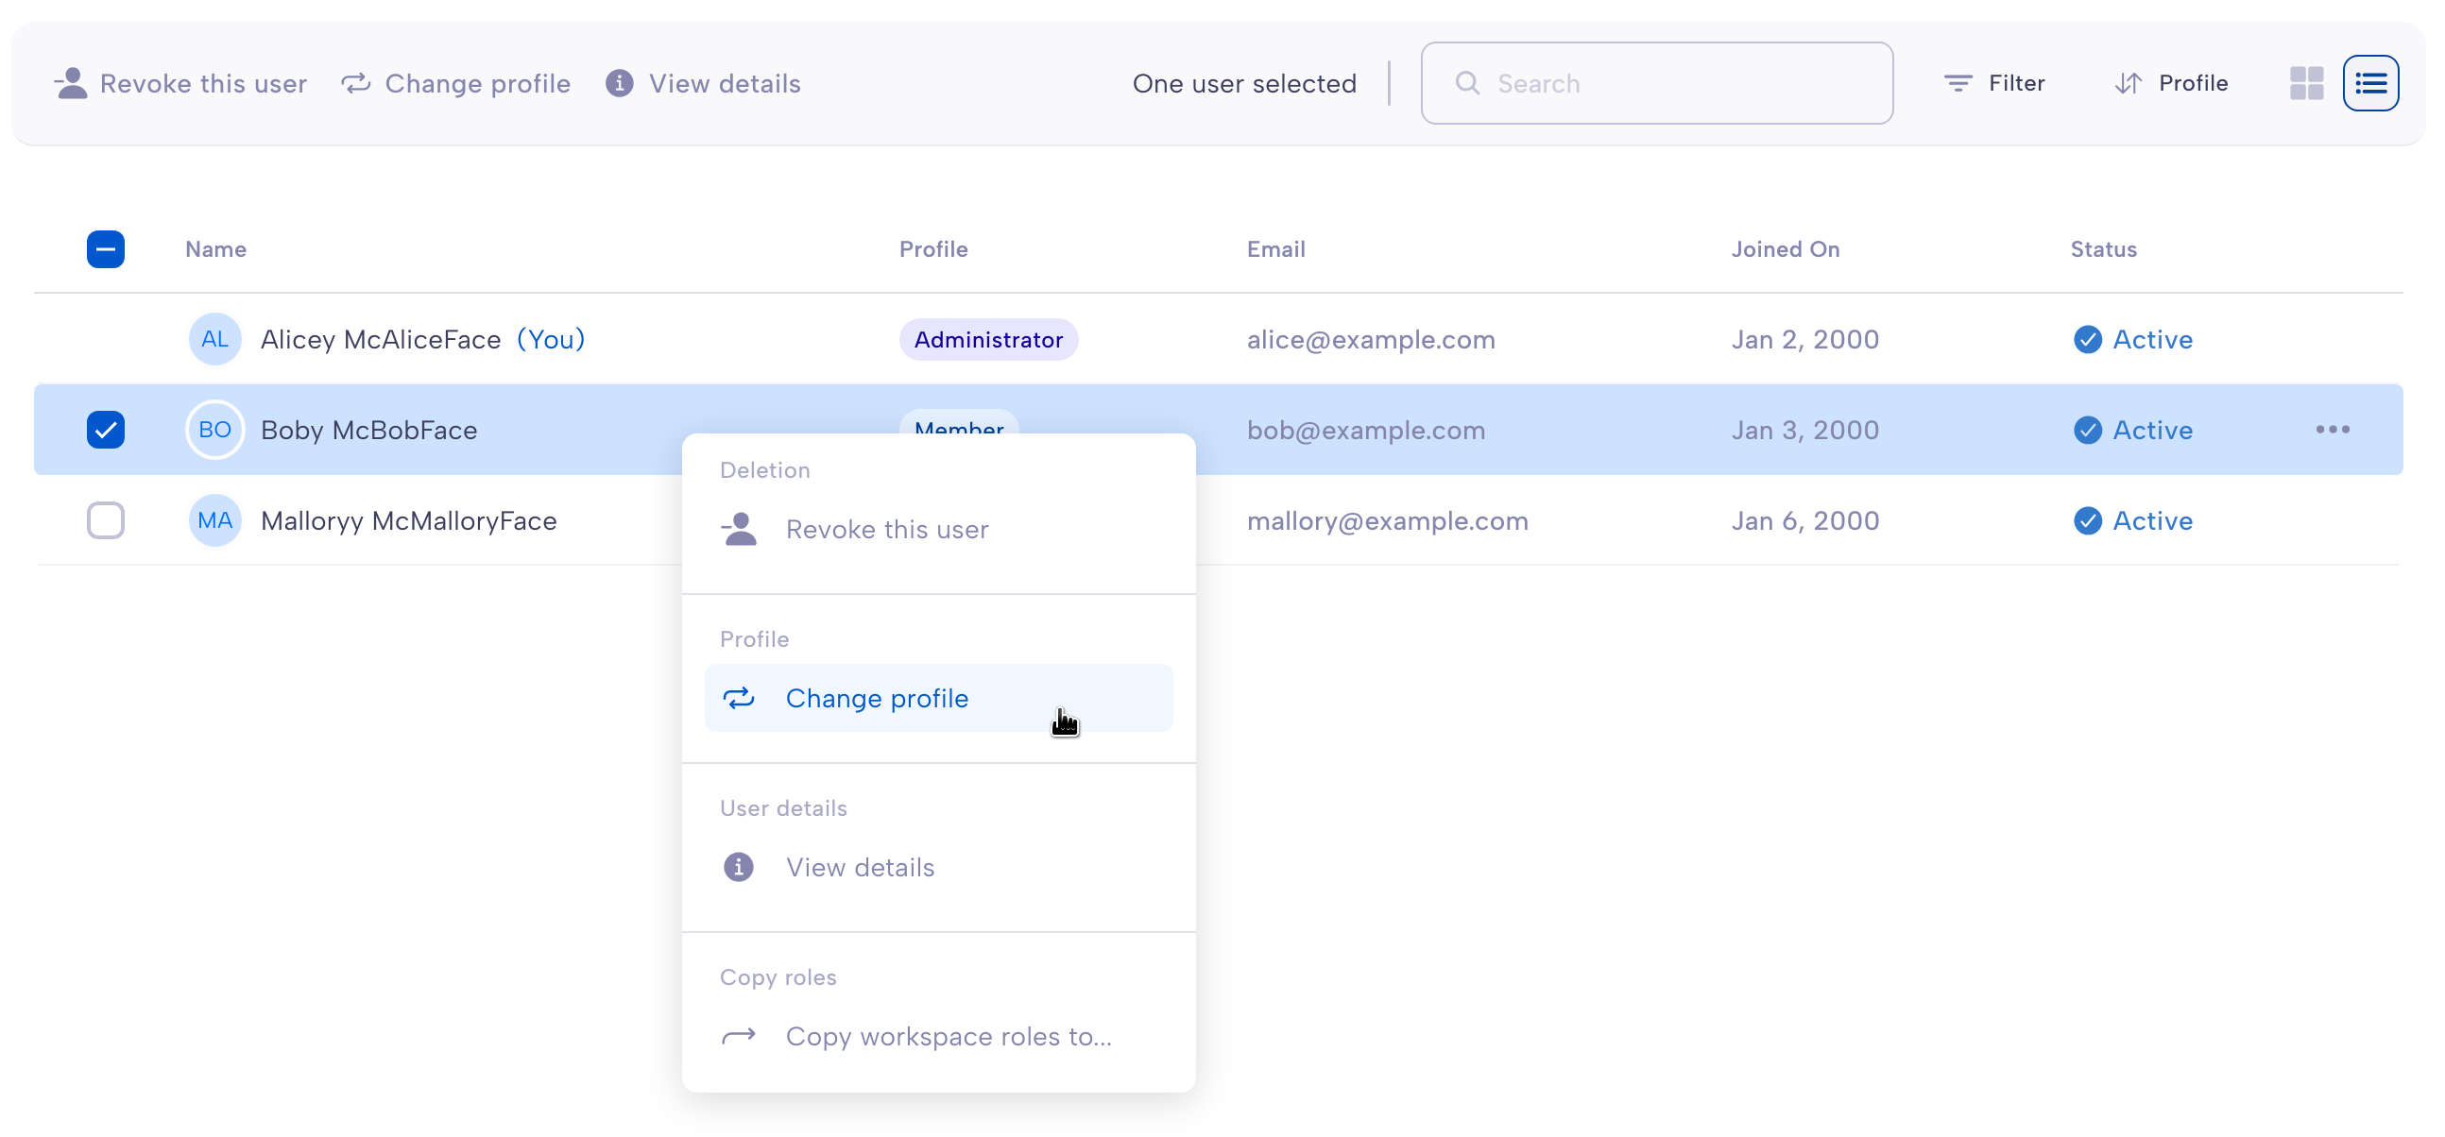Focus the Search input field
This screenshot has width=2445, height=1137.
tap(1656, 83)
